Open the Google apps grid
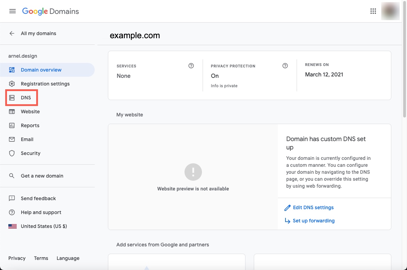Viewport: 407px width, 270px height. point(373,11)
